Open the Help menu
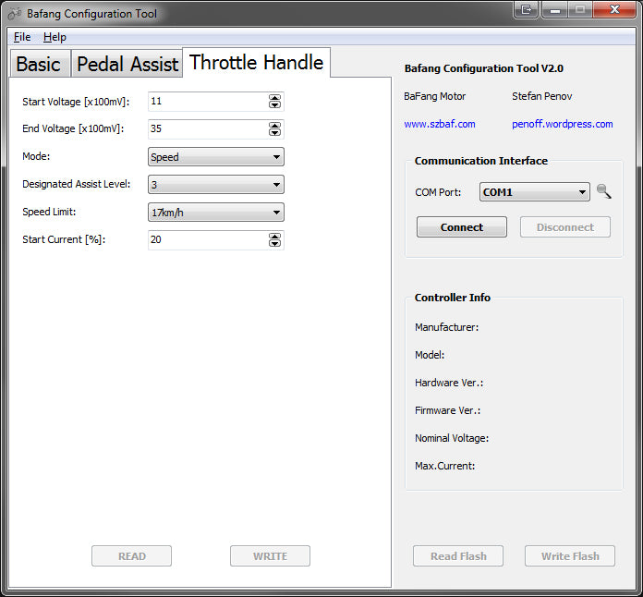Viewport: 643px width, 597px height. coord(55,37)
